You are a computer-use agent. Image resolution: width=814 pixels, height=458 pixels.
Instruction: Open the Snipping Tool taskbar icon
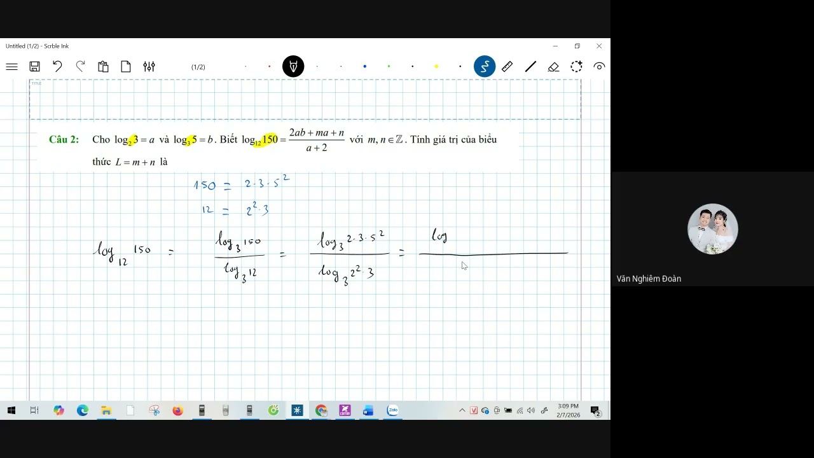(x=154, y=411)
